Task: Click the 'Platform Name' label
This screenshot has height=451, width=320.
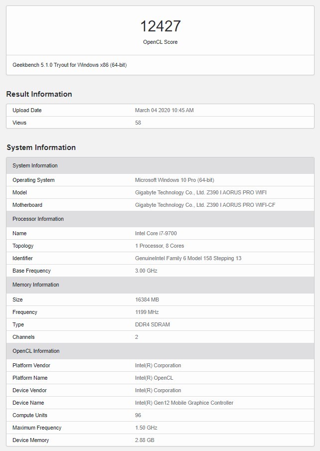Action: (x=30, y=378)
